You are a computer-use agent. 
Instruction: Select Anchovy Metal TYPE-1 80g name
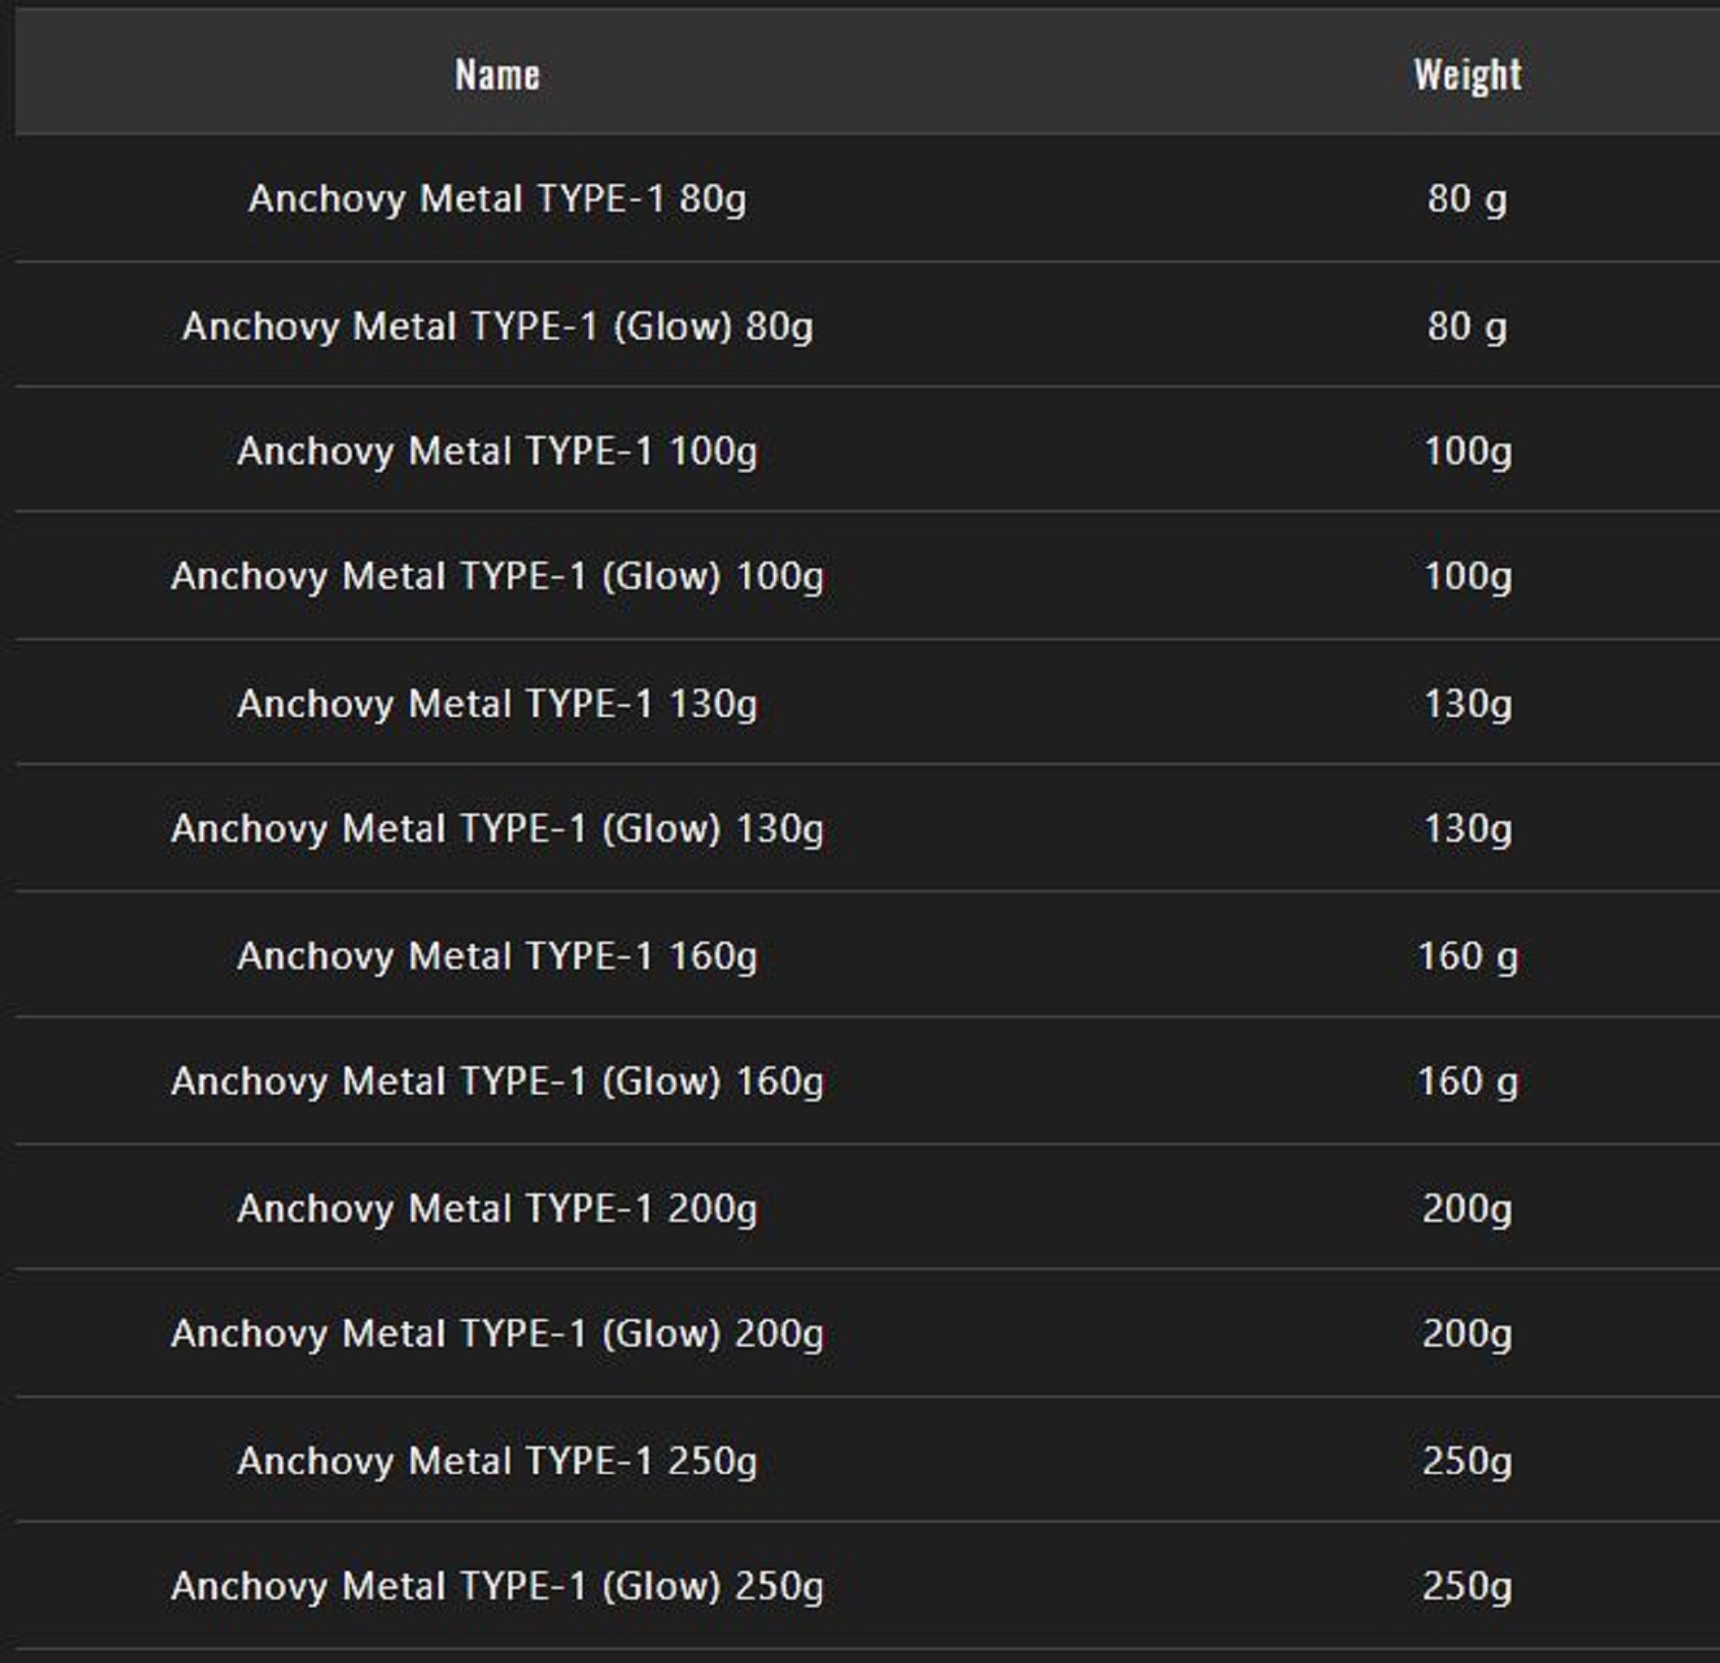point(497,199)
